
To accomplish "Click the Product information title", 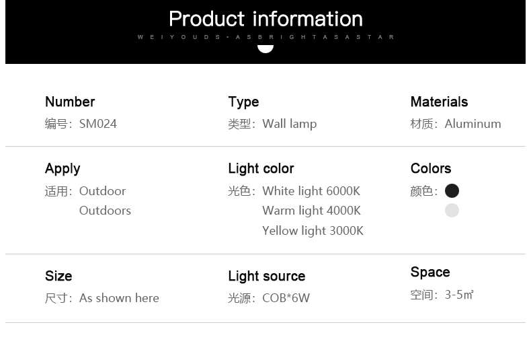I will (x=266, y=19).
